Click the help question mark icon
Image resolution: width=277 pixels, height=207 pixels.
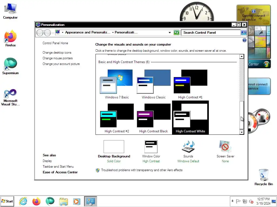point(244,40)
